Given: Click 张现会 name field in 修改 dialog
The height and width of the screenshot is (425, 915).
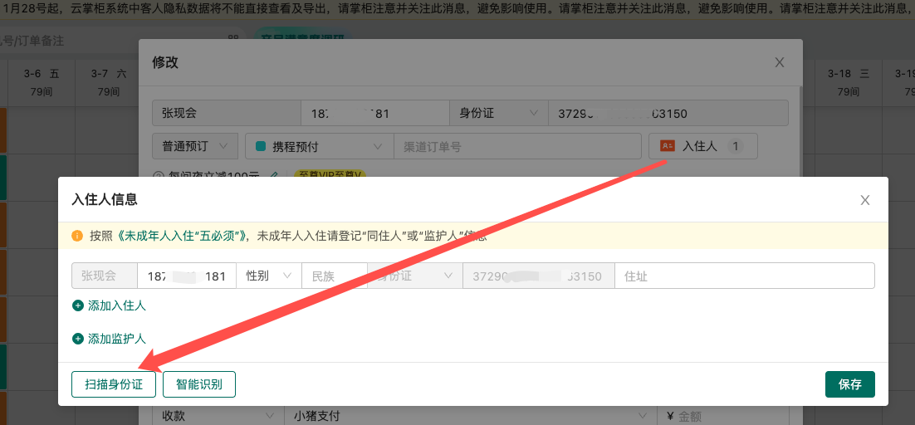Looking at the screenshot, I should [227, 113].
